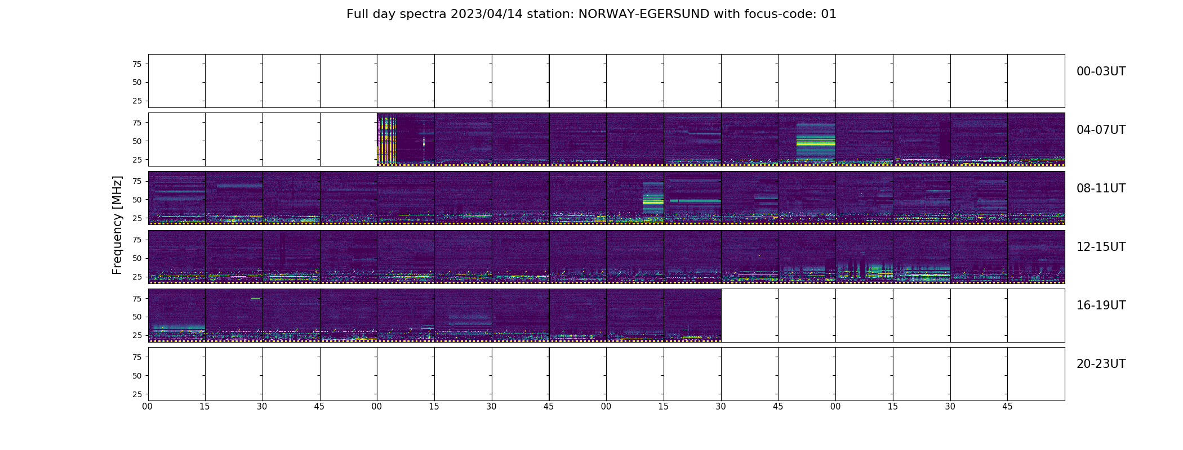The height and width of the screenshot is (450, 1183).
Task: Click the 25 tick of the 16-19UT row
Action: pos(137,335)
